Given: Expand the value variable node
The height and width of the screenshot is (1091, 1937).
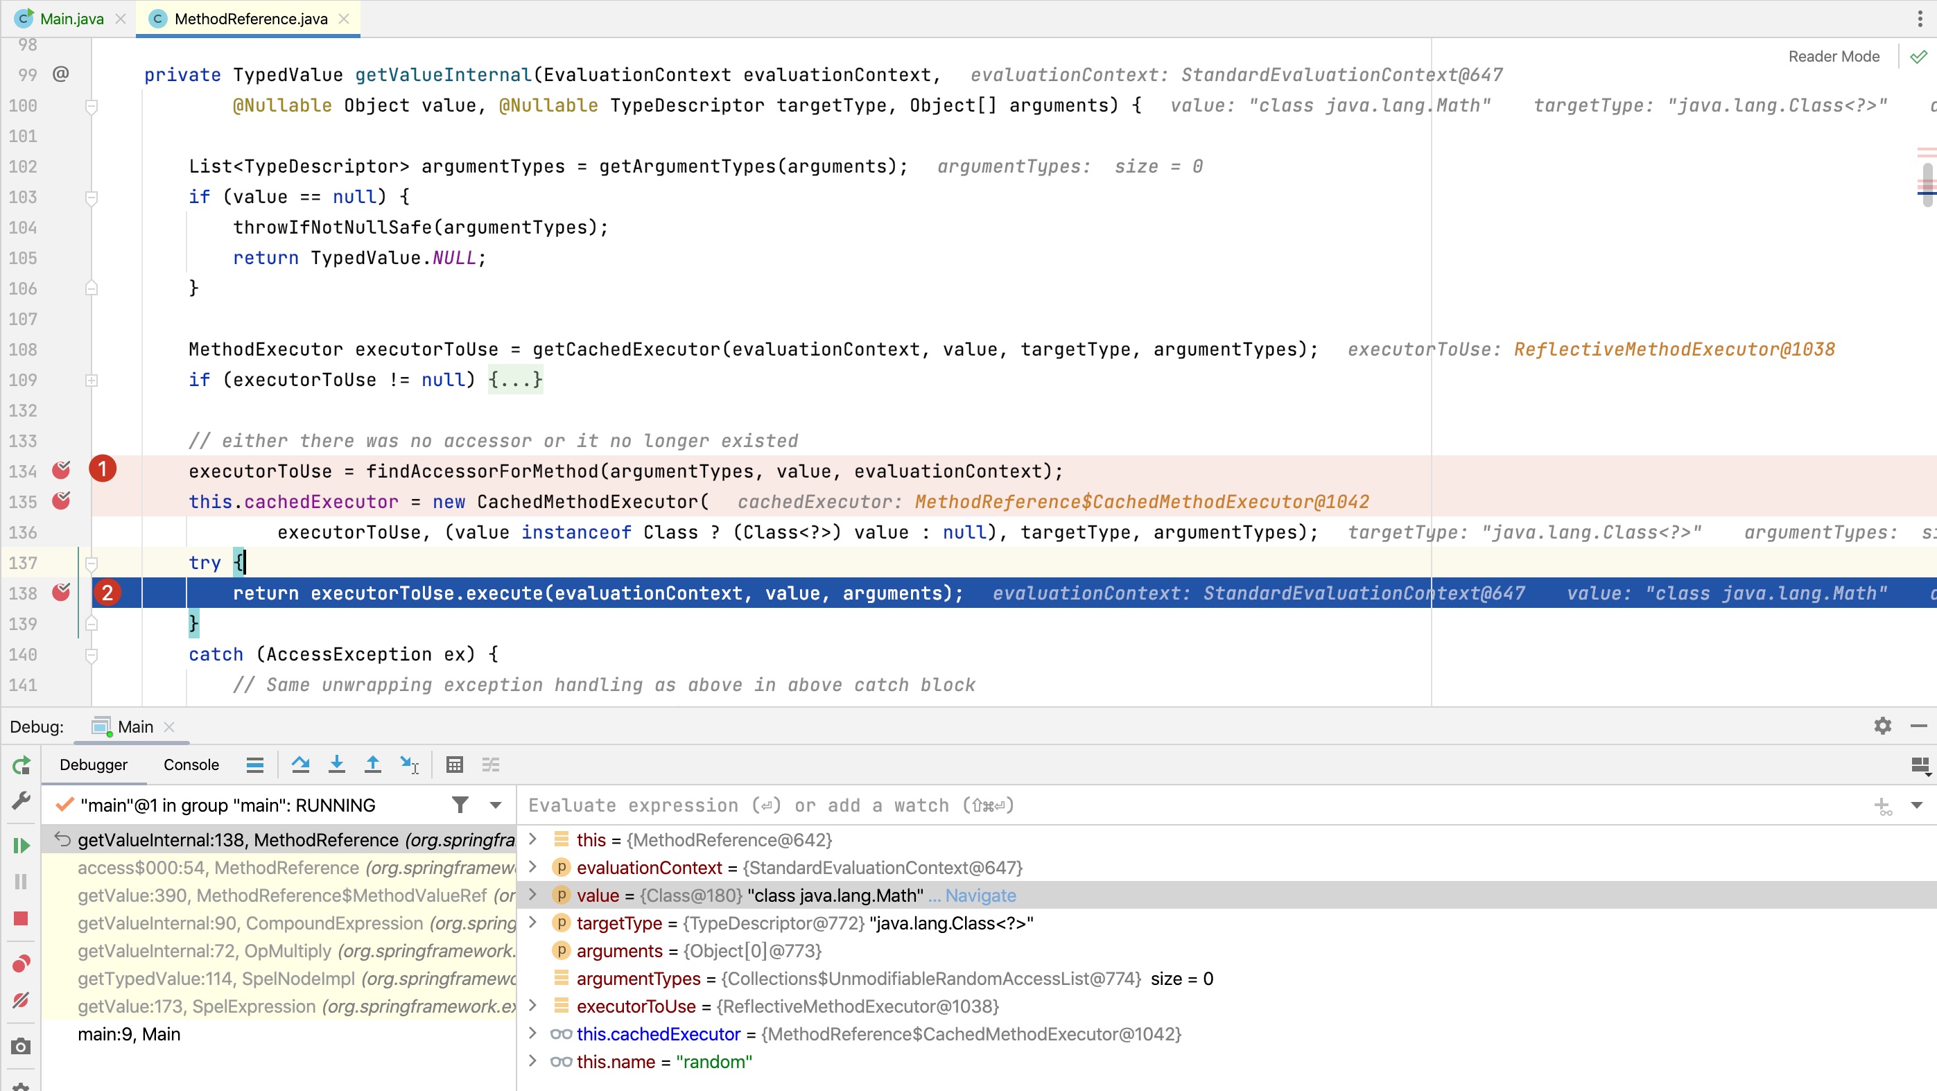Looking at the screenshot, I should [x=533, y=895].
